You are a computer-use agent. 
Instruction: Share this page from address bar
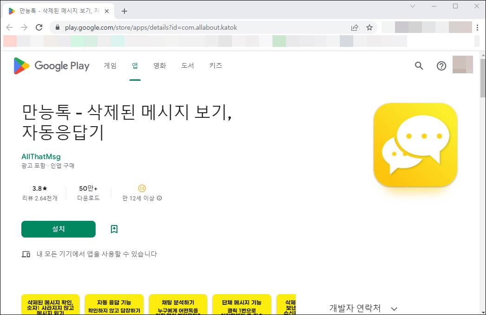pyautogui.click(x=355, y=27)
